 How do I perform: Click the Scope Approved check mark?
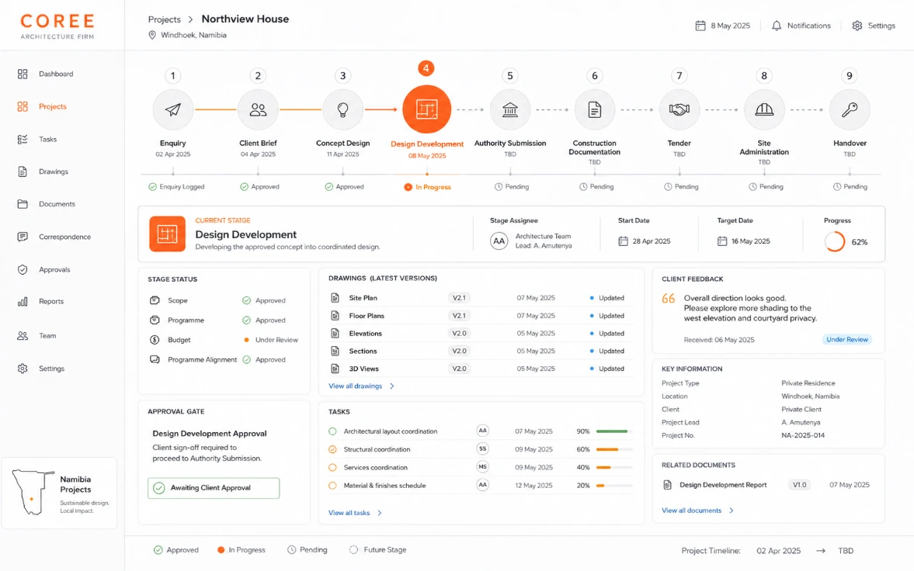247,301
